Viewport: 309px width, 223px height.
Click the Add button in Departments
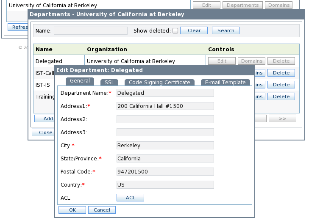click(45, 118)
